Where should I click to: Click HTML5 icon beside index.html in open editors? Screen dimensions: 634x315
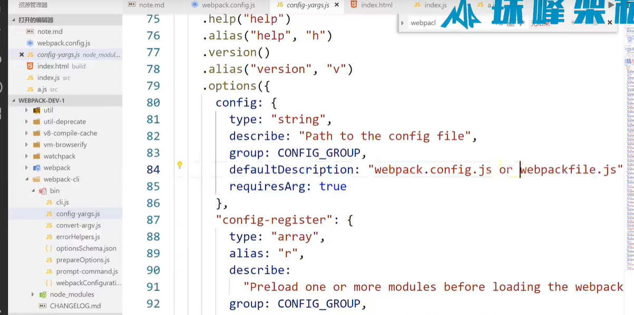pyautogui.click(x=30, y=66)
